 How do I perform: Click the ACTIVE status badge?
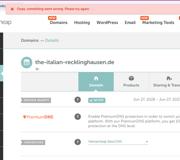click(x=97, y=100)
